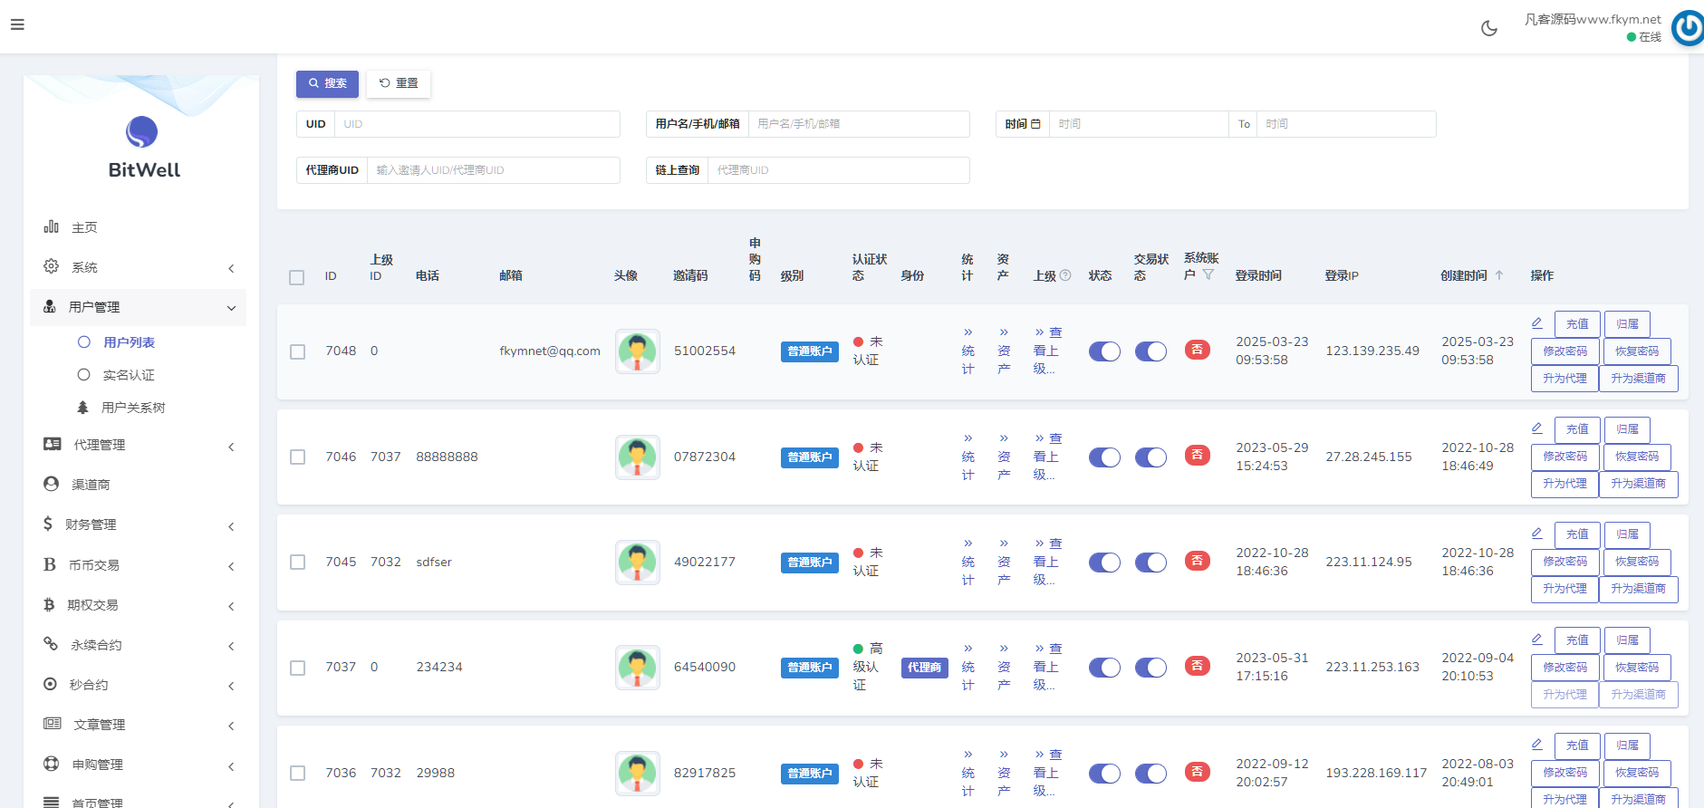This screenshot has width=1704, height=808.
Task: Toggle the hamburger sidebar menu icon
Action: (x=17, y=24)
